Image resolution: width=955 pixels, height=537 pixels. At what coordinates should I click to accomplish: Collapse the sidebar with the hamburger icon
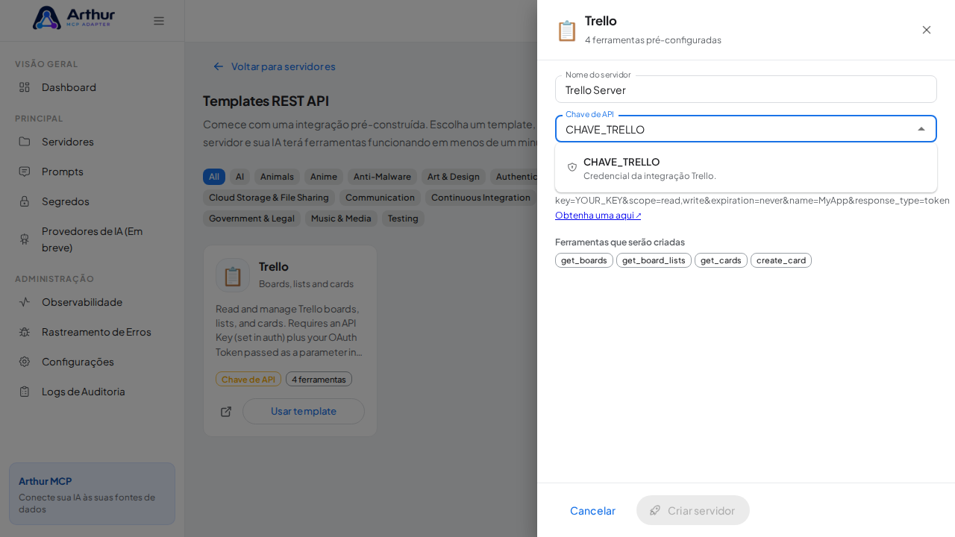[x=159, y=21]
